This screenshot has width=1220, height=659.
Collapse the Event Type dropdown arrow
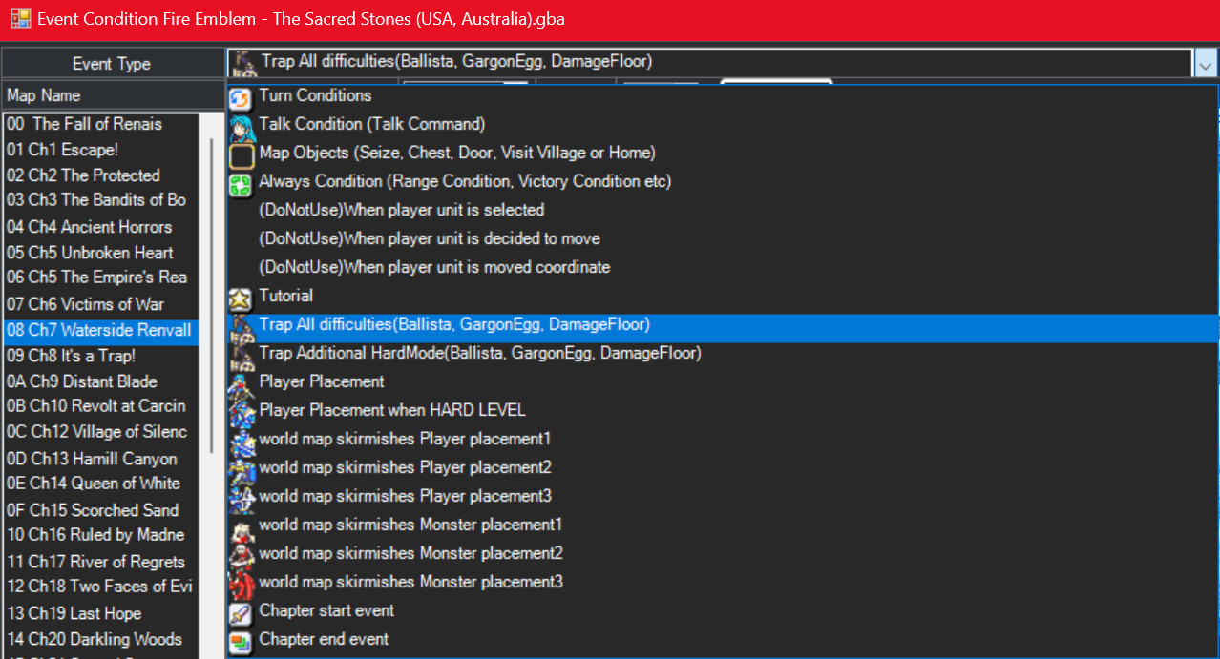click(x=1204, y=64)
